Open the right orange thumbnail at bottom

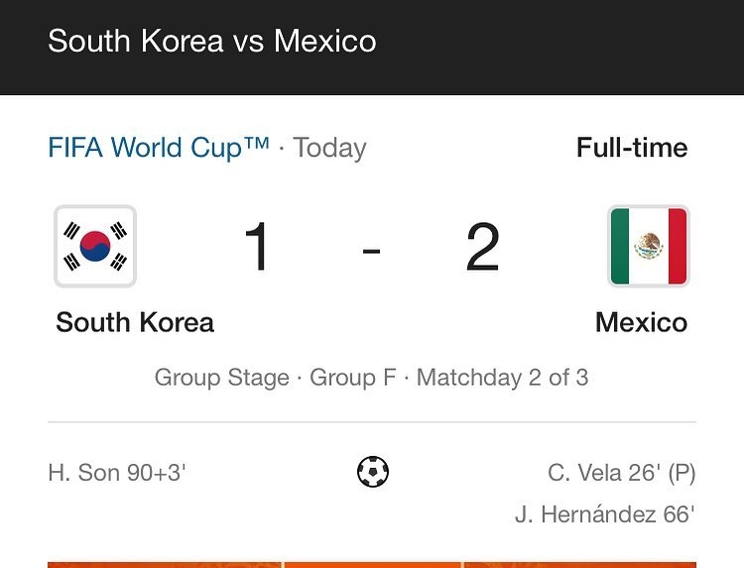(x=580, y=565)
